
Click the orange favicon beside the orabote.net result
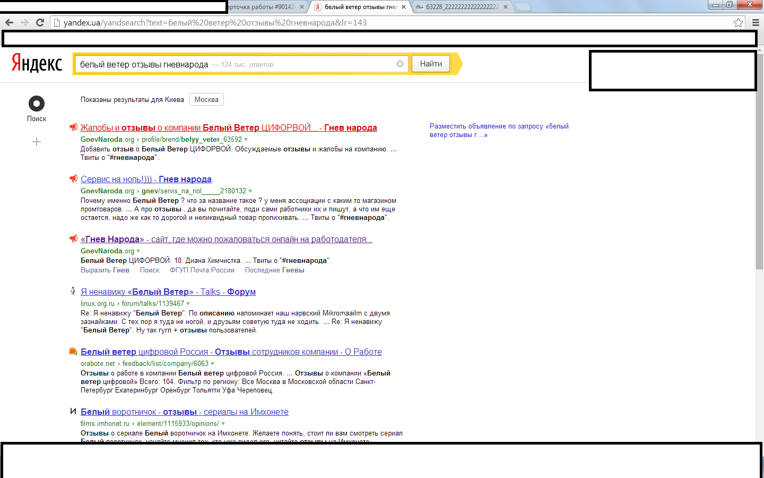point(73,351)
